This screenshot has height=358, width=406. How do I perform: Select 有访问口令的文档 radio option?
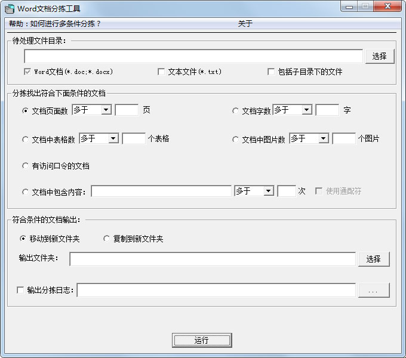(x=25, y=166)
